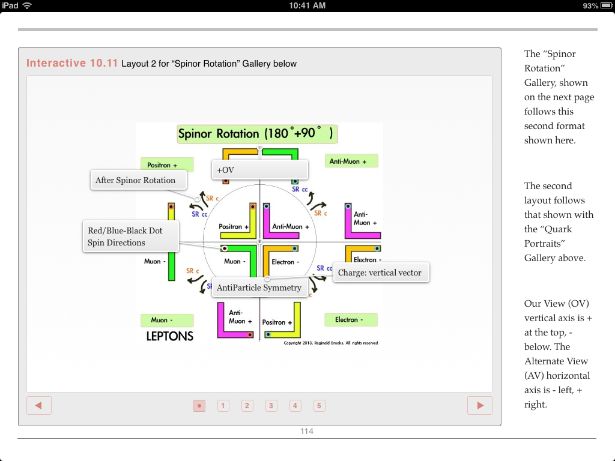615x461 pixels.
Task: Click the left navigation arrow
Action: [38, 405]
